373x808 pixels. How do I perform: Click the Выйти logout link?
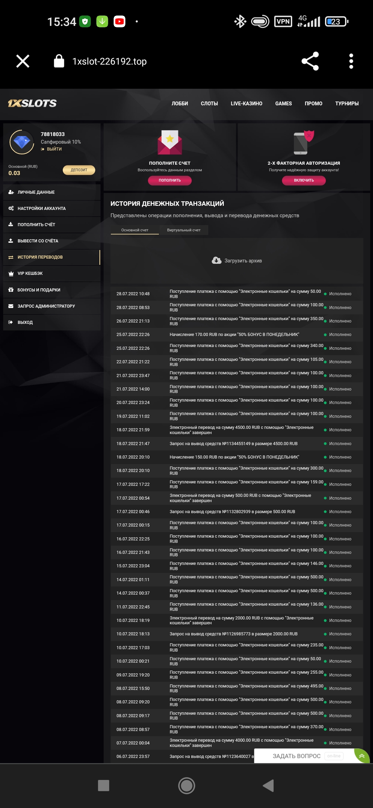pyautogui.click(x=54, y=149)
